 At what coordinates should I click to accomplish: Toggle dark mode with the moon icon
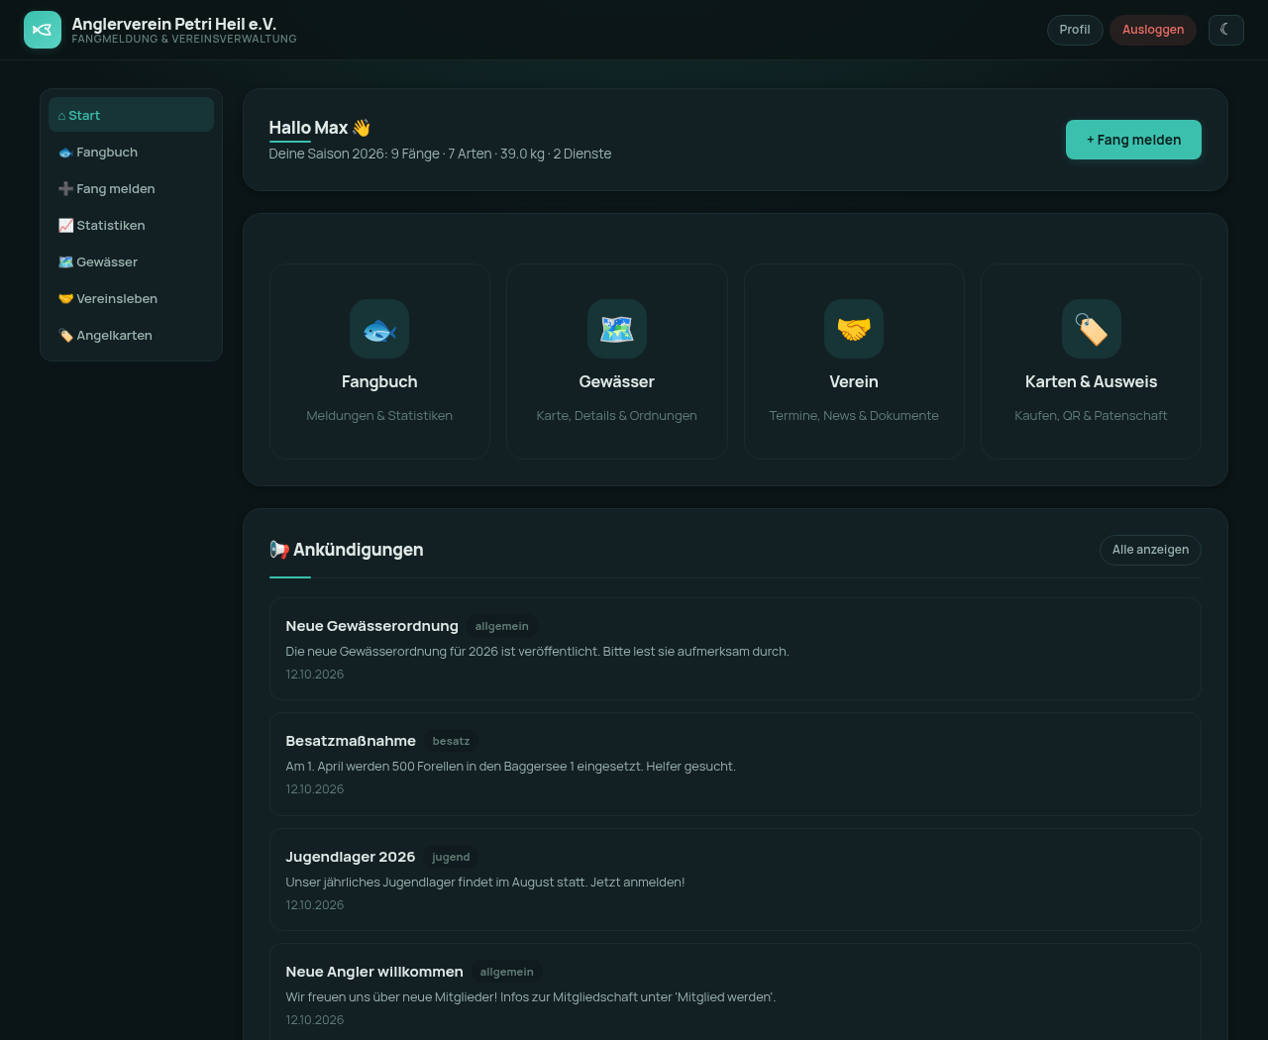coord(1225,30)
